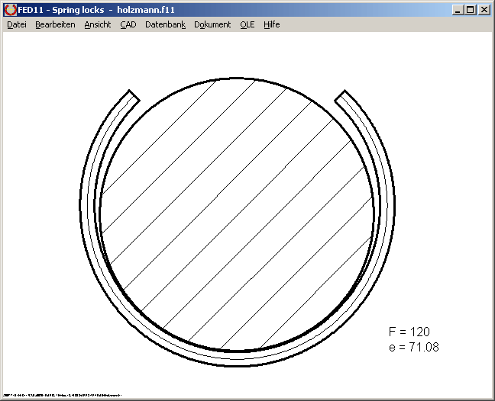Image resolution: width=495 pixels, height=401 pixels.
Task: Click the bottom of the spring ring
Action: pyautogui.click(x=237, y=359)
